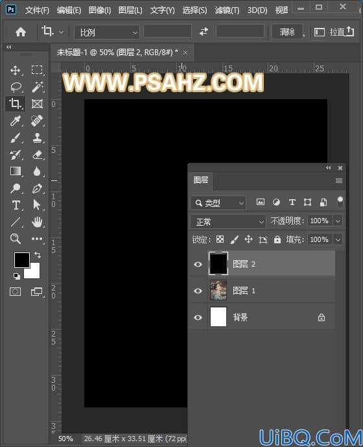Toggle type layer filter
This screenshot has height=447, width=363.
click(292, 202)
